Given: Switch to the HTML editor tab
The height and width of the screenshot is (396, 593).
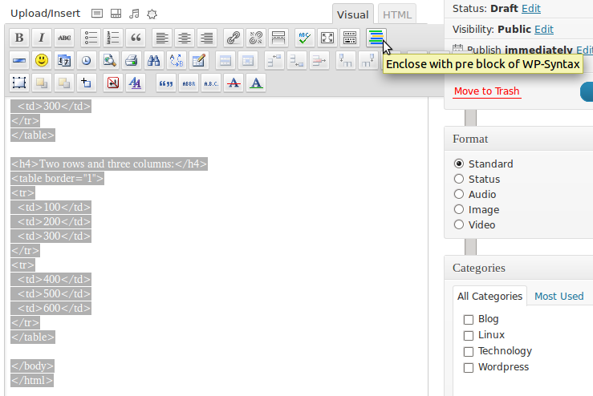Looking at the screenshot, I should pyautogui.click(x=396, y=14).
